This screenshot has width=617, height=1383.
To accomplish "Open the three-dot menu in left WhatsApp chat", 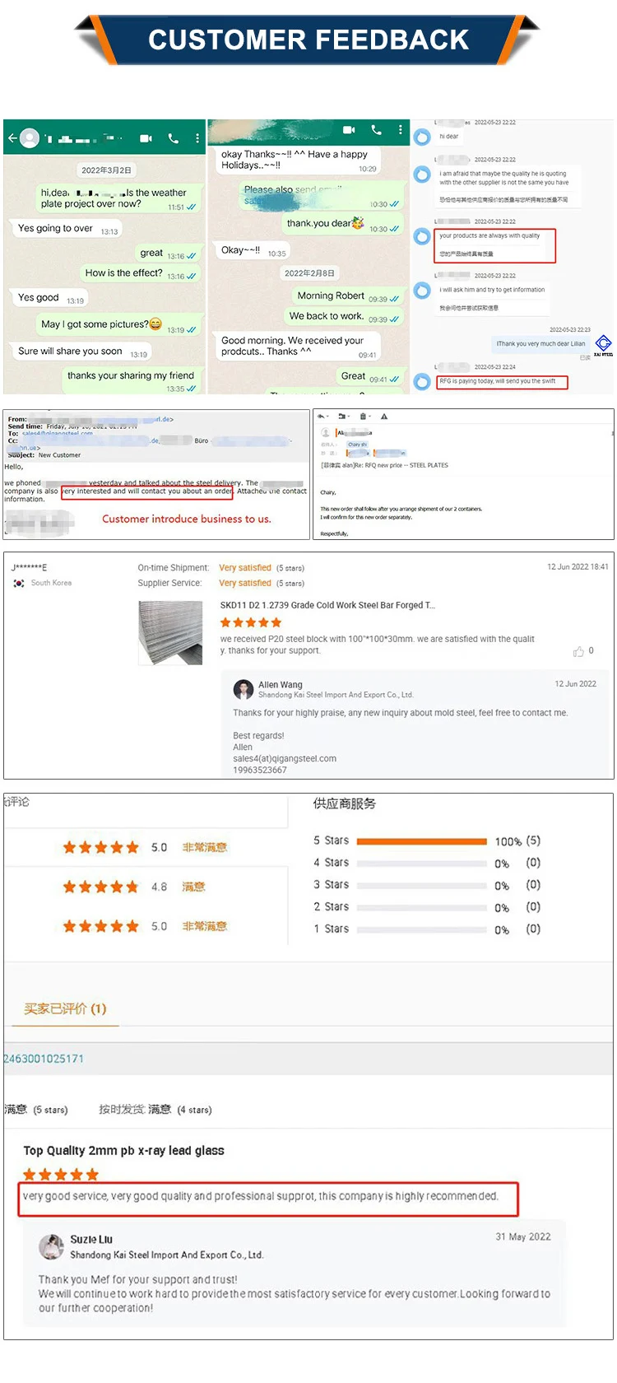I will pyautogui.click(x=197, y=138).
